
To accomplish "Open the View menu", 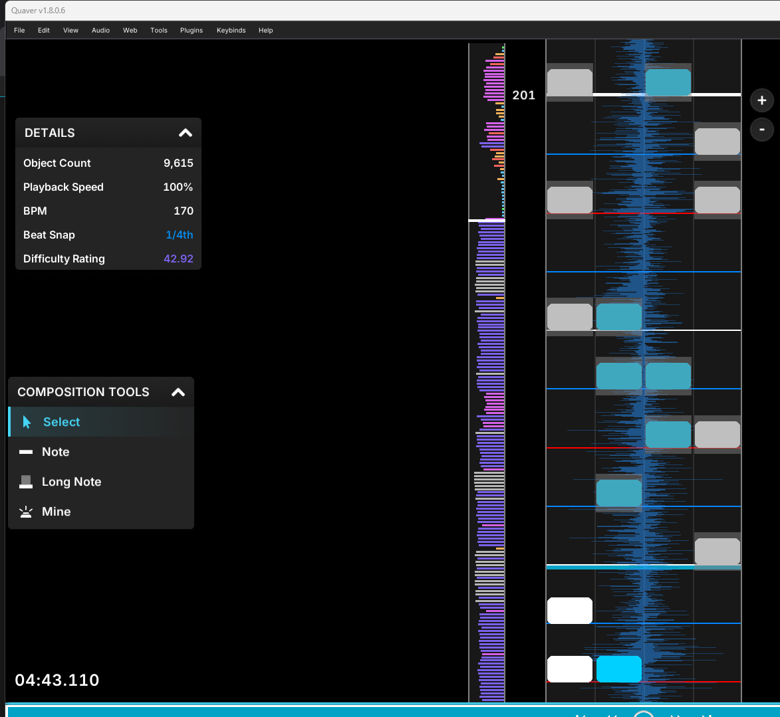I will 70,31.
